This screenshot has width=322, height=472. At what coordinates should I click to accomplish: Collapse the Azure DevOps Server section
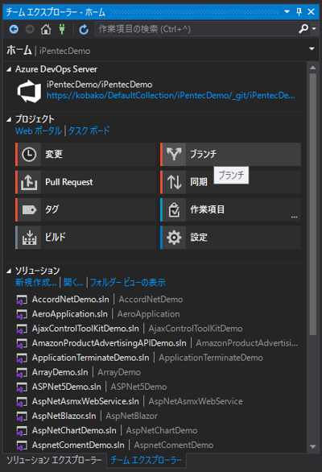(x=9, y=69)
